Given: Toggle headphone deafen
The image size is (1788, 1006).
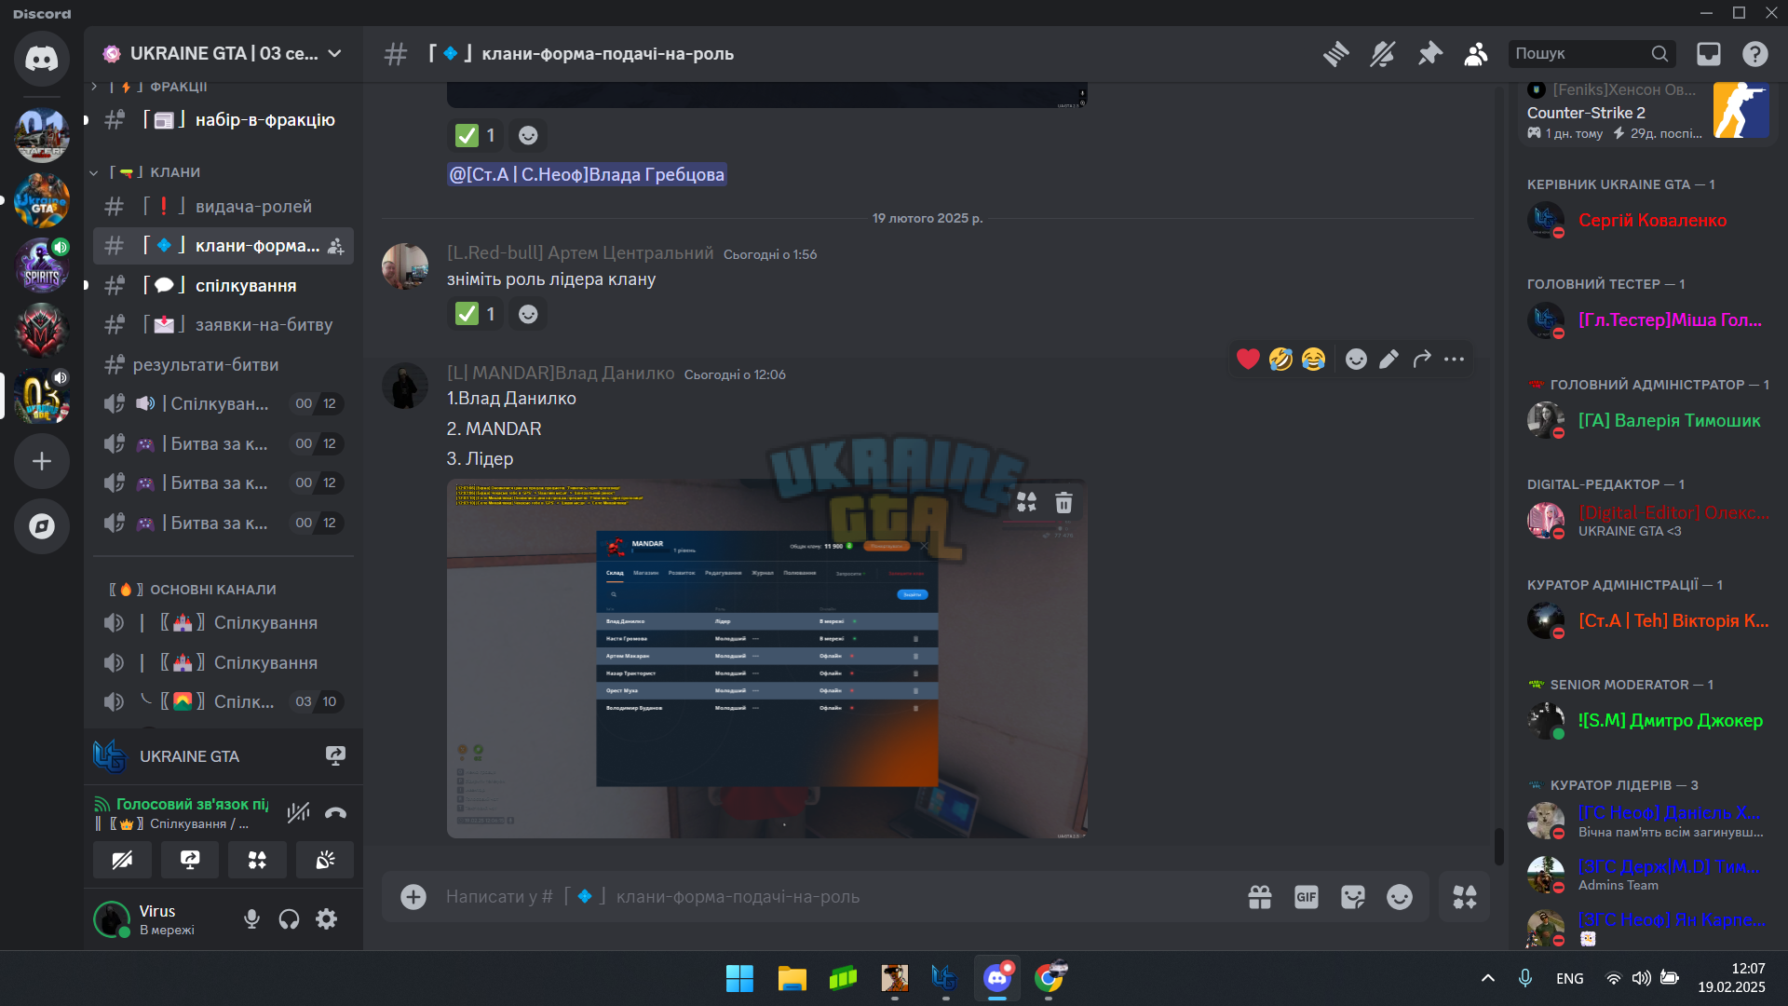Looking at the screenshot, I should [x=289, y=919].
